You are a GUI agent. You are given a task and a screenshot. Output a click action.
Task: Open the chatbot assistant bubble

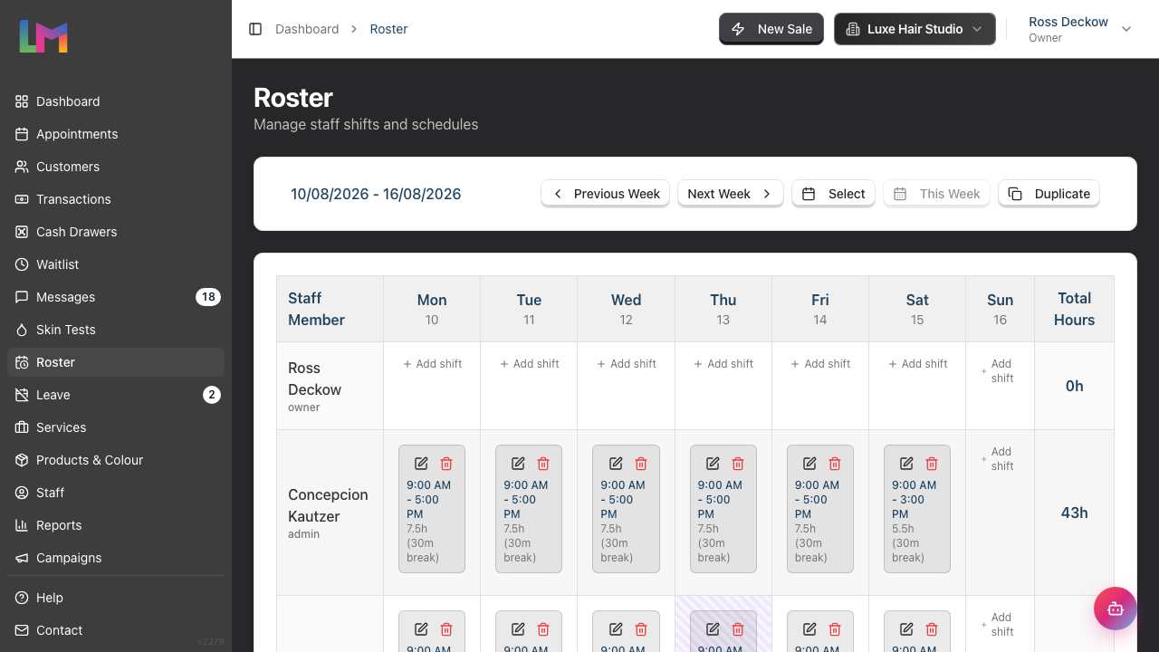click(1115, 609)
